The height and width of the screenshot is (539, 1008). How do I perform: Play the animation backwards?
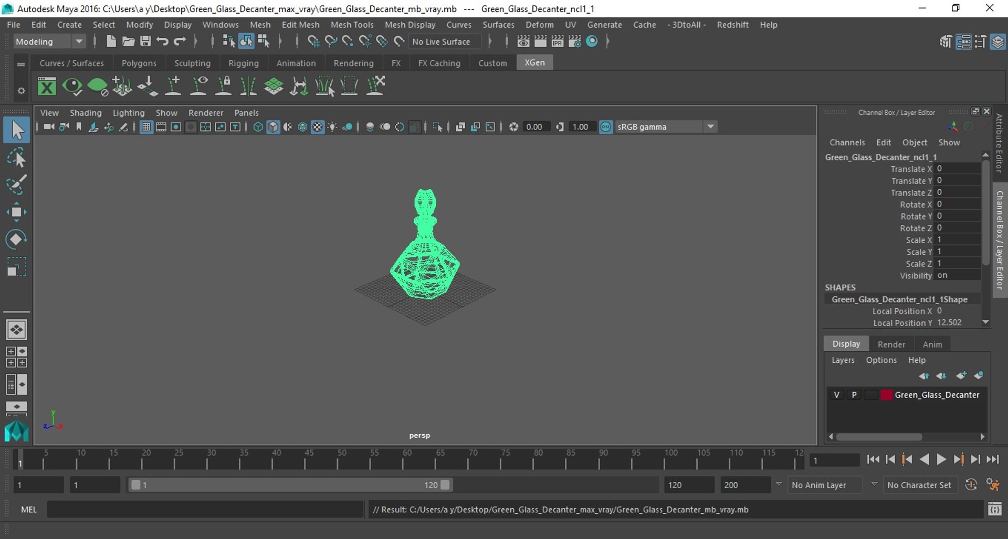924,459
